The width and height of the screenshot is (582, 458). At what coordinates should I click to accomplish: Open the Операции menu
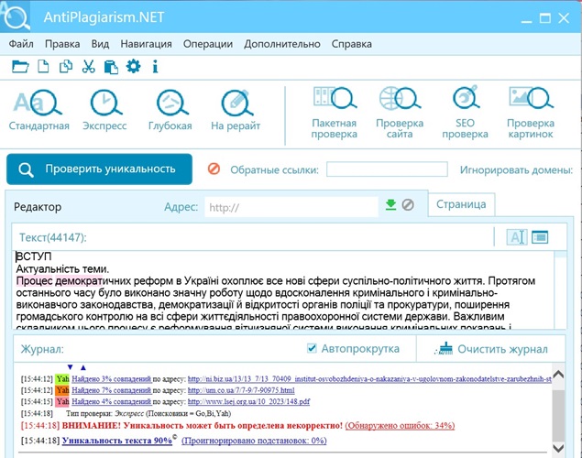[x=208, y=44]
